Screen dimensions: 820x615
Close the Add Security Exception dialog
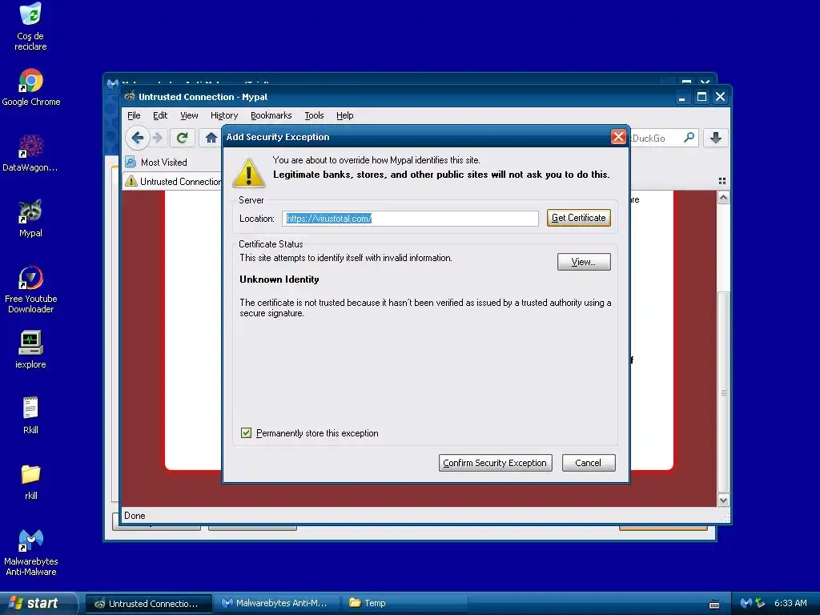click(618, 137)
